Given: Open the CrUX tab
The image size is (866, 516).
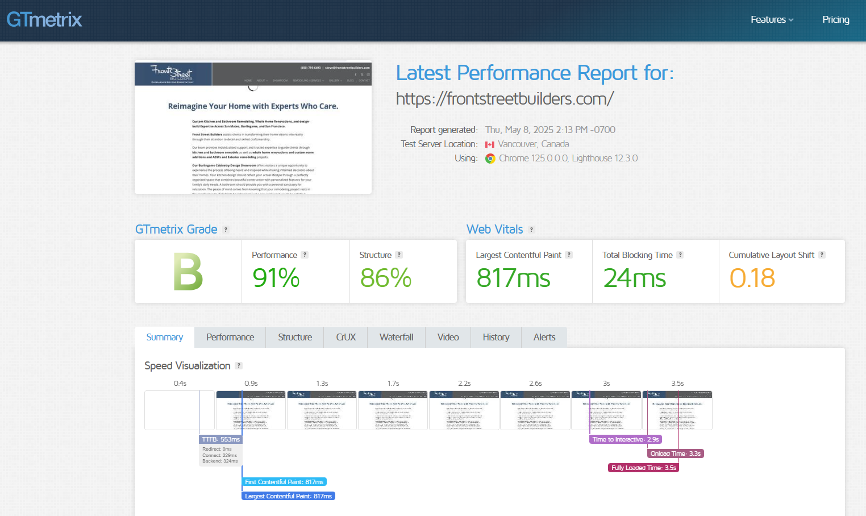Looking at the screenshot, I should (345, 338).
